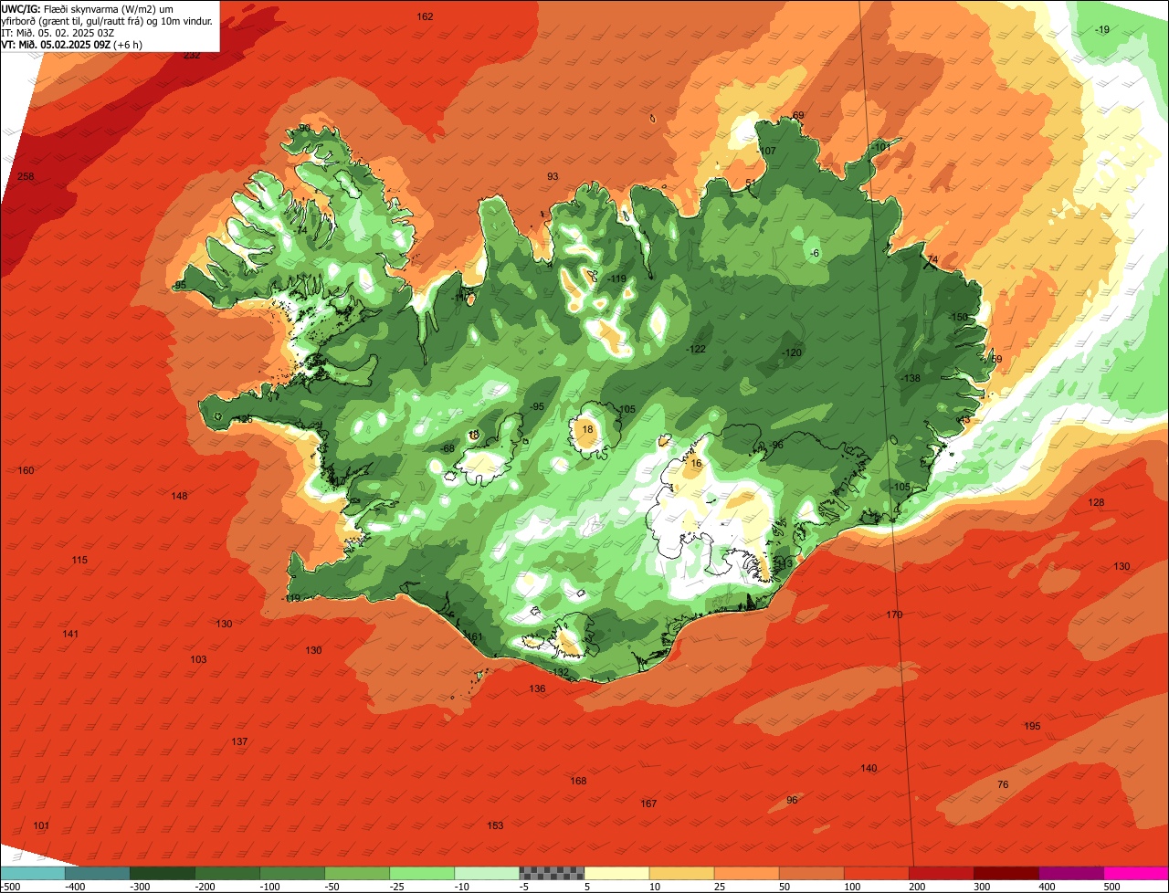Click the 160 value over the sea
The image size is (1169, 893).
click(x=26, y=470)
